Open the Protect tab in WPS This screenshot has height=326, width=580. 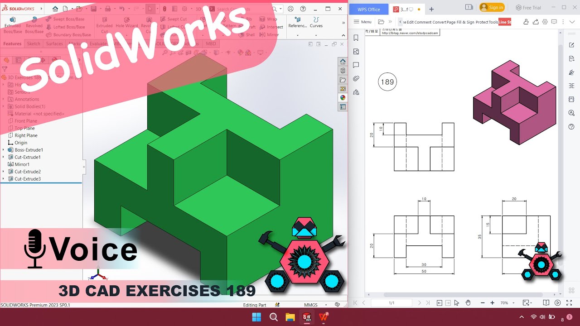click(482, 22)
